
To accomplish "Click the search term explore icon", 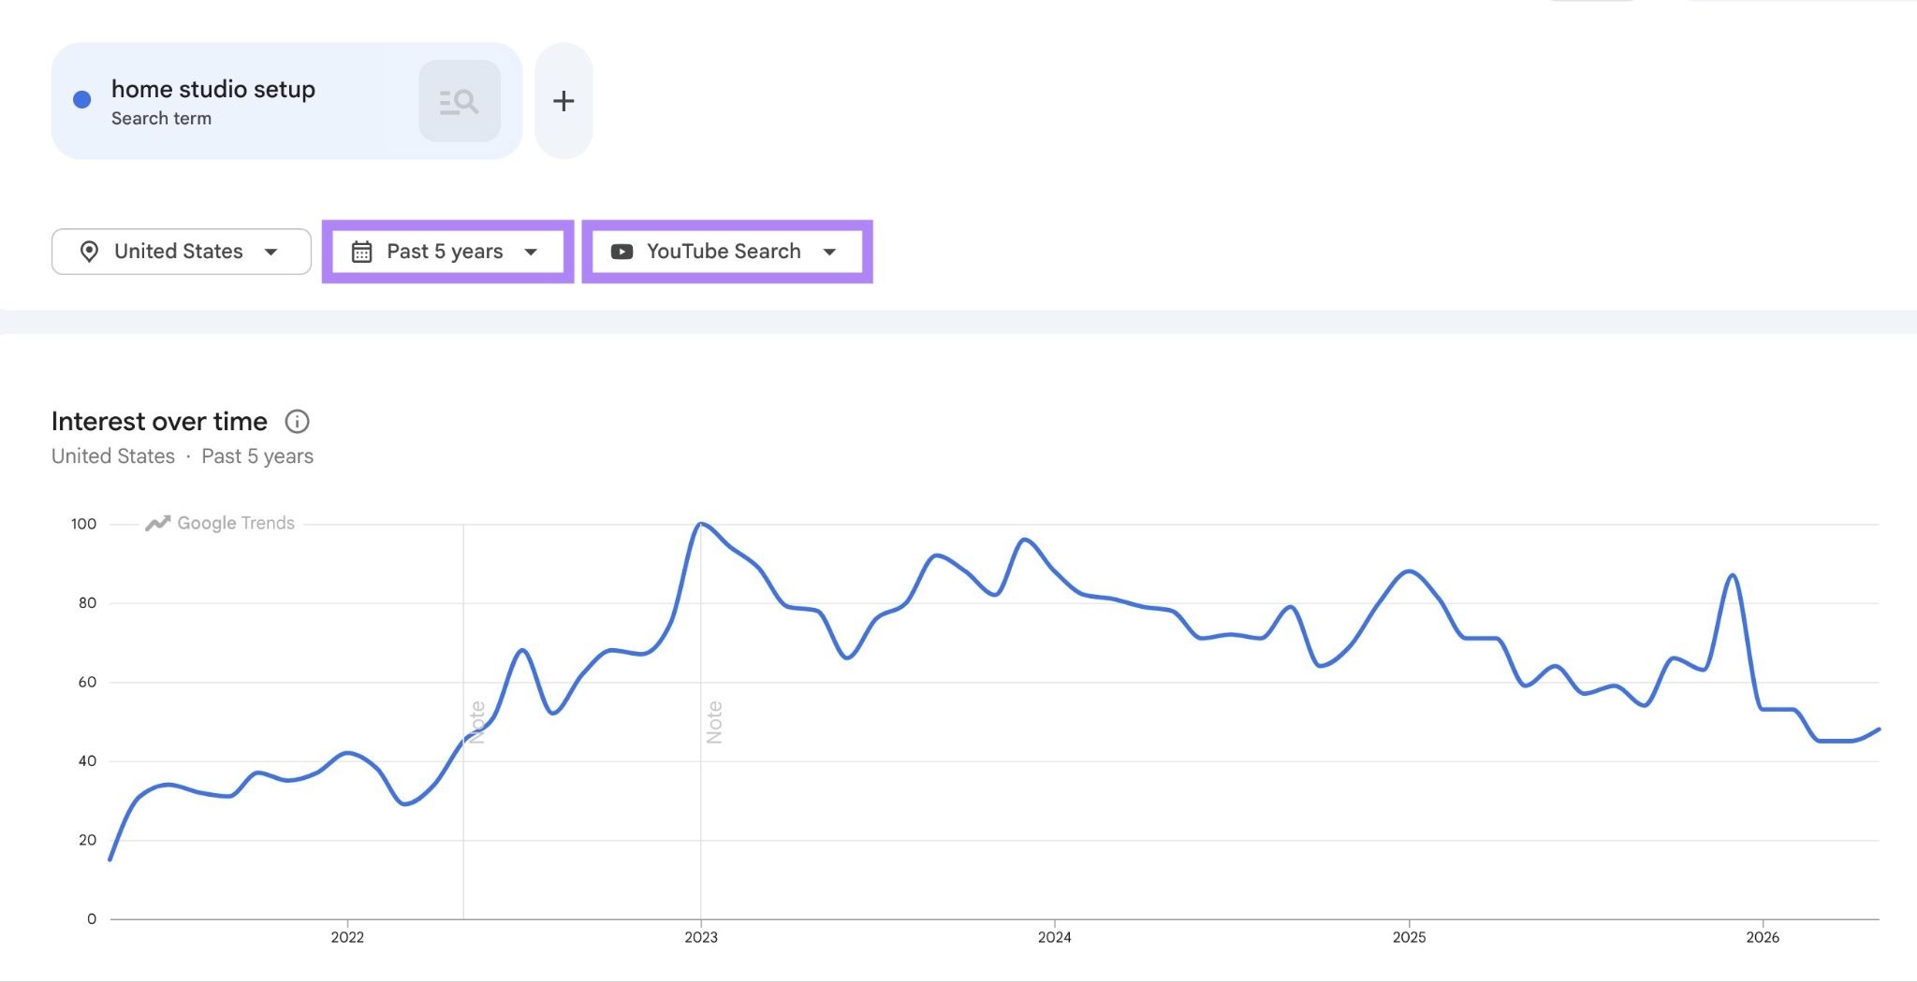I will point(460,101).
